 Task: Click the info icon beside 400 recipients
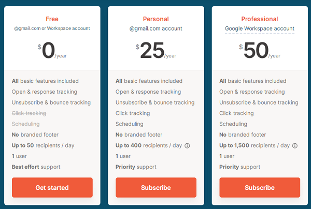point(187,146)
